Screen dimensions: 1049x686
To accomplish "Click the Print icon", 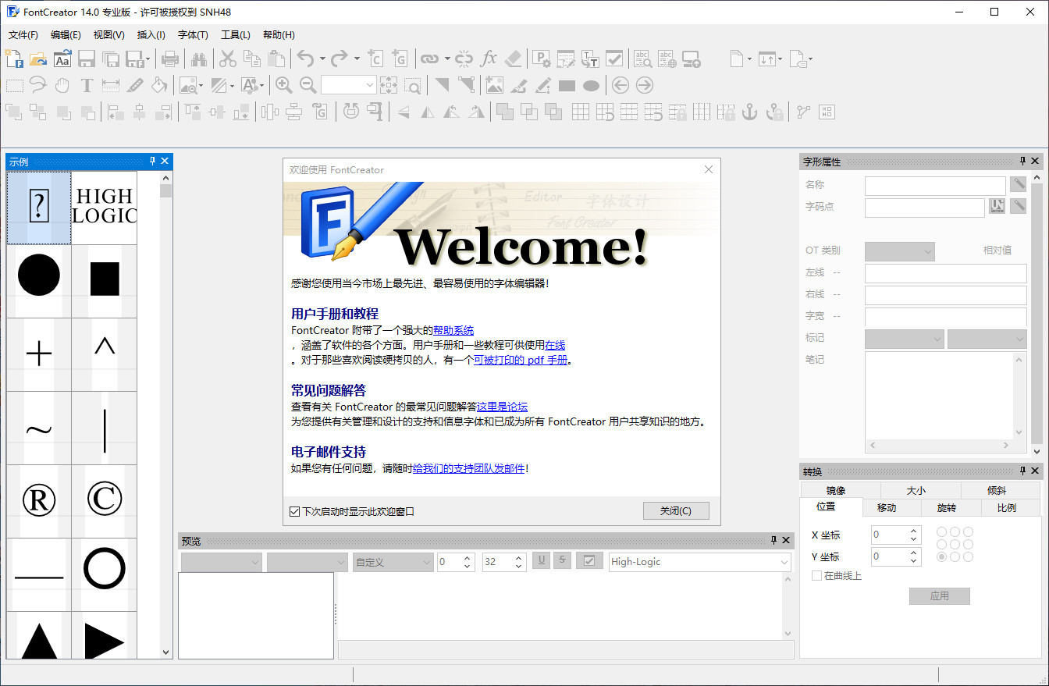I will pyautogui.click(x=169, y=59).
